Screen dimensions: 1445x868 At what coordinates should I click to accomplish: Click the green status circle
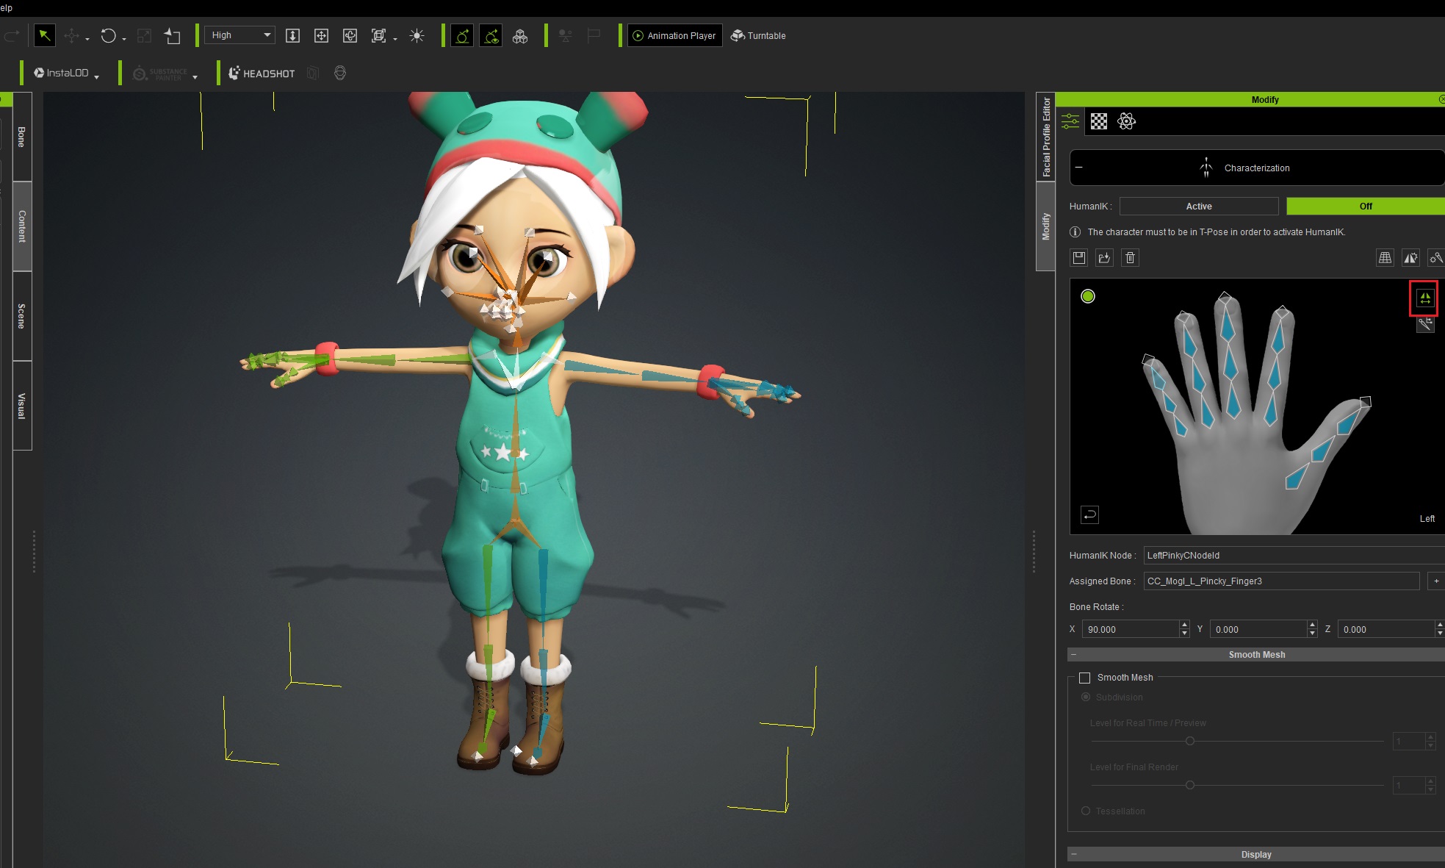coord(1088,296)
